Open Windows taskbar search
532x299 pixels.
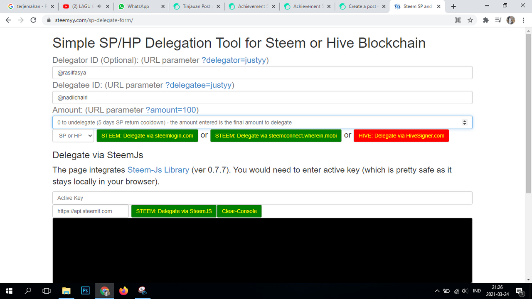[x=28, y=291]
